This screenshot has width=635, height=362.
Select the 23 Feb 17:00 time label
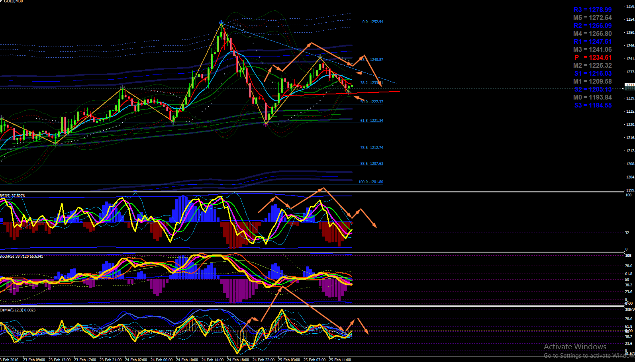(x=85, y=360)
